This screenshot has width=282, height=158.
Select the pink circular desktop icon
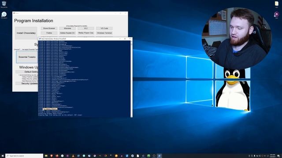click(277, 14)
